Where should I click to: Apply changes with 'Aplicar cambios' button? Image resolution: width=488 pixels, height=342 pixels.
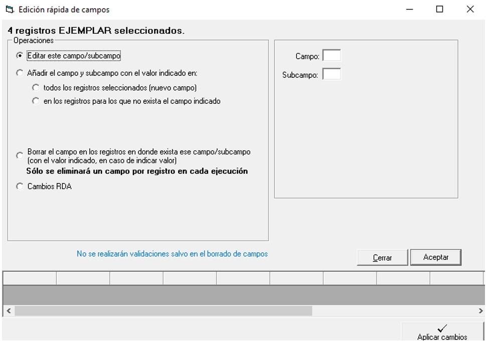(442, 332)
